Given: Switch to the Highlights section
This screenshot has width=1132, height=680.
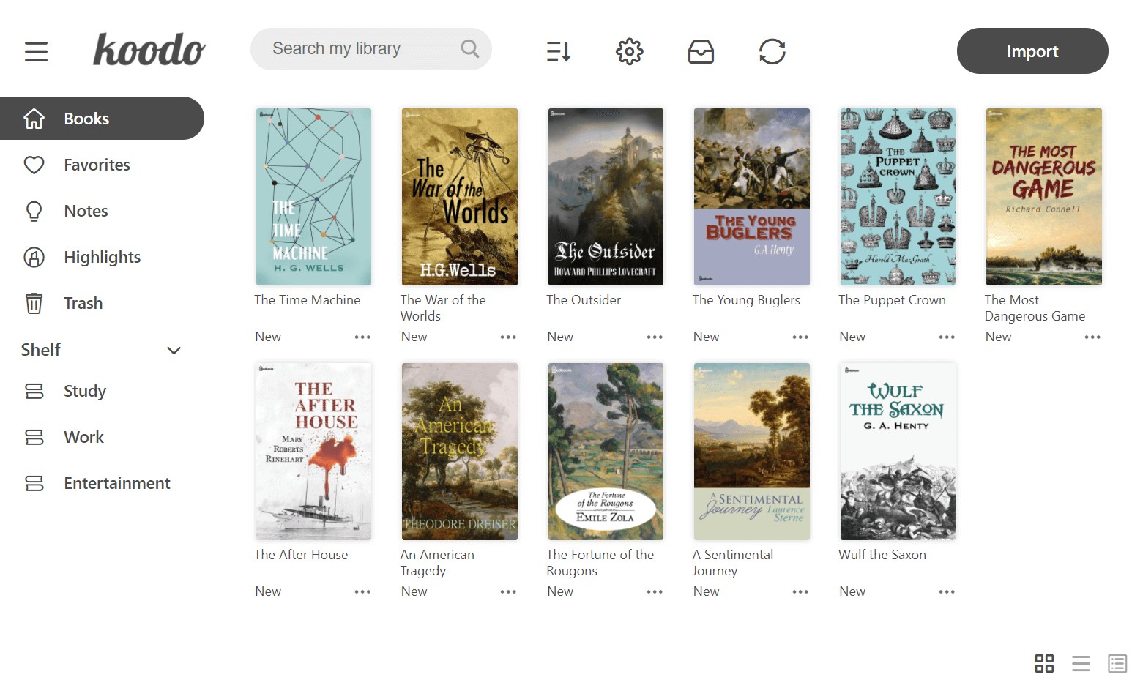Looking at the screenshot, I should click(x=102, y=257).
